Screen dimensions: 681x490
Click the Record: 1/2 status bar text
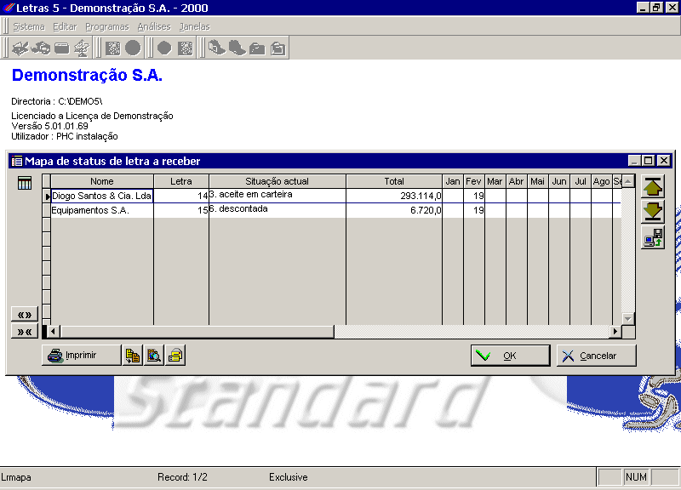[182, 477]
